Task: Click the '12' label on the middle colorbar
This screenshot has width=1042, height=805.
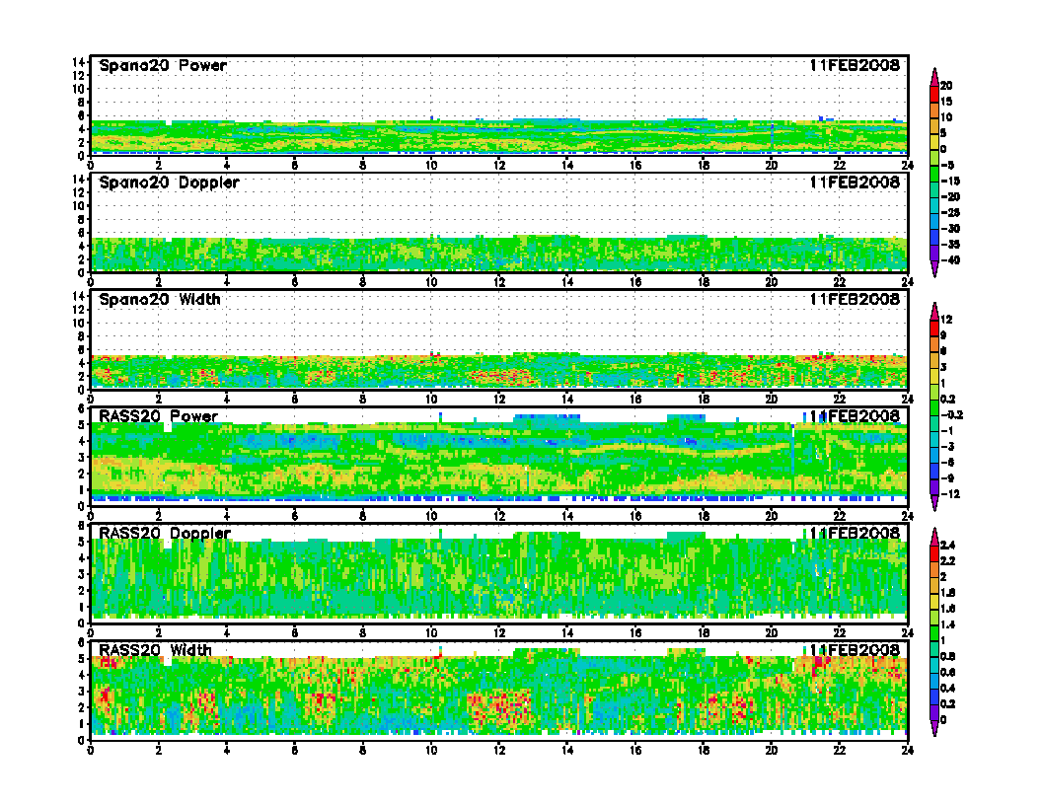Action: click(x=946, y=320)
